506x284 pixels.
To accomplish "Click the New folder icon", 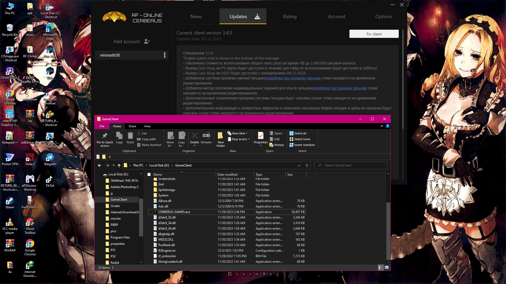I will tap(221, 136).
